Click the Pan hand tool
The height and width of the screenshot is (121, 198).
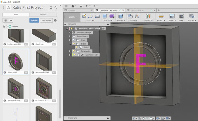143,118
